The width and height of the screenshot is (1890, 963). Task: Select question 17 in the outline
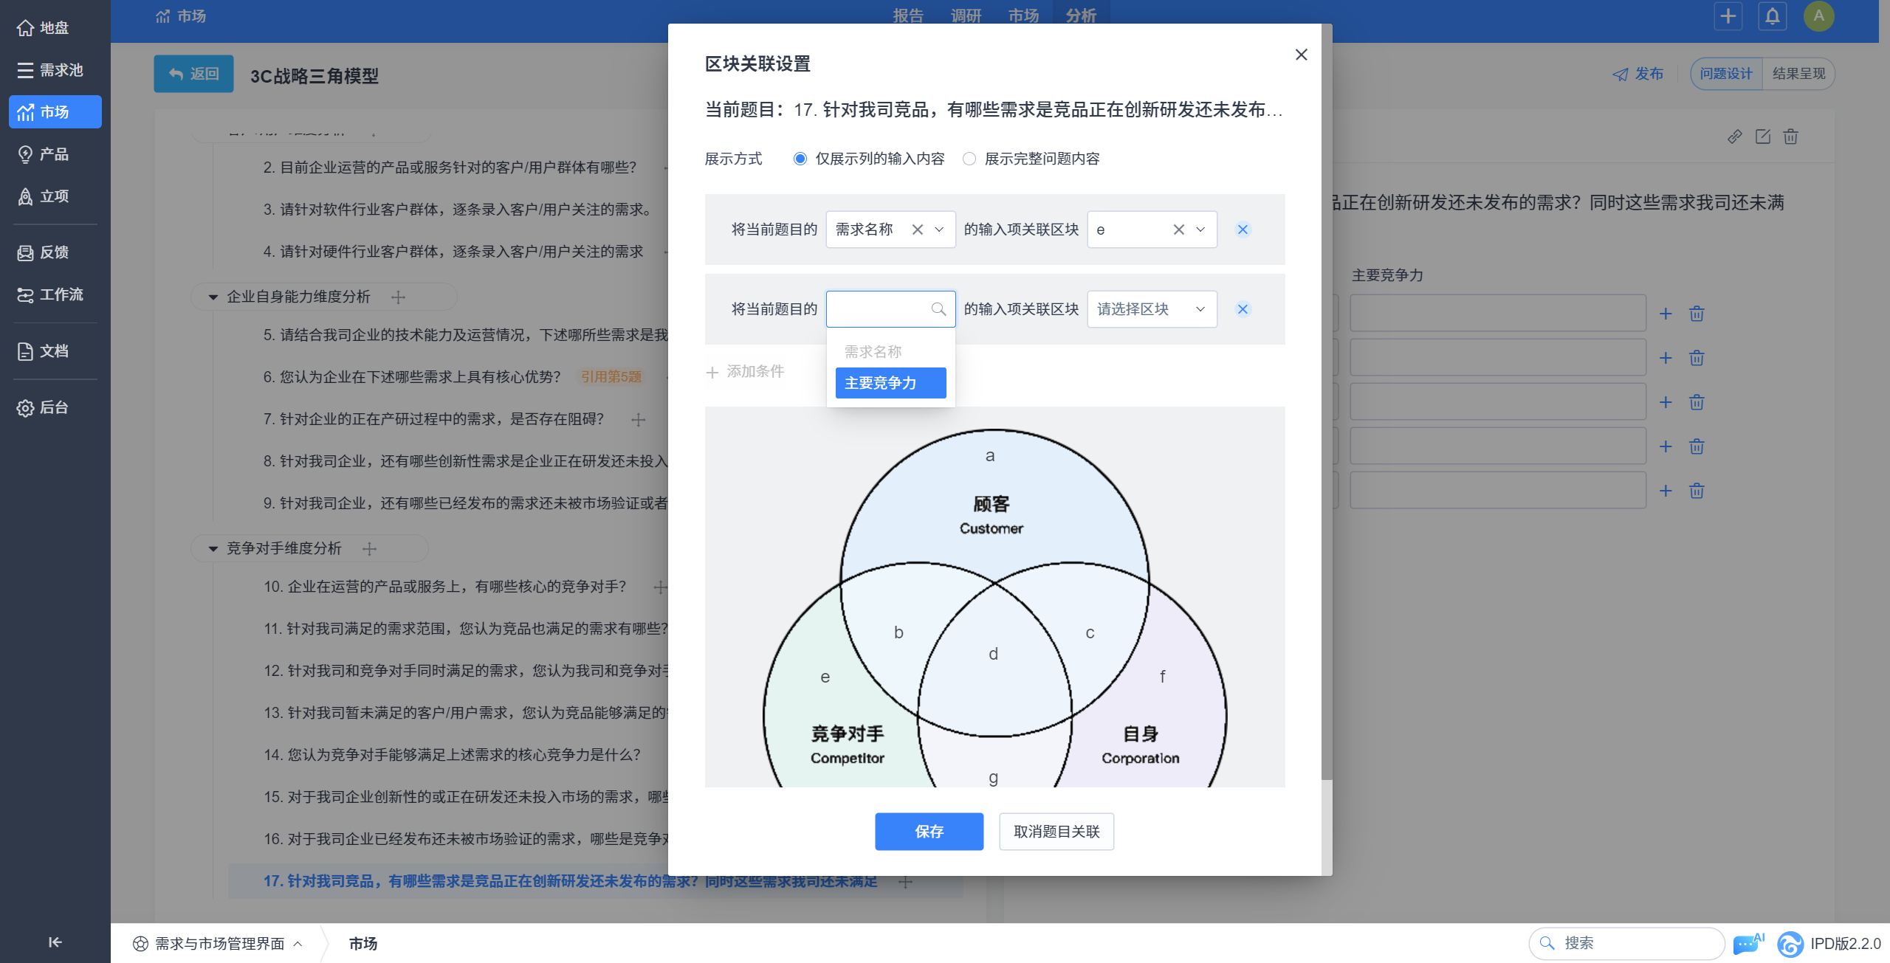point(570,882)
